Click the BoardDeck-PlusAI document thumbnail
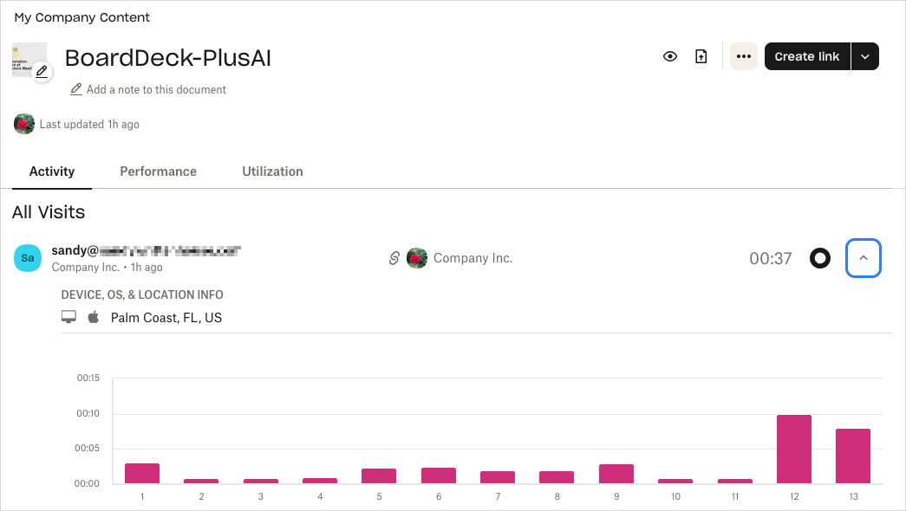 tap(29, 60)
